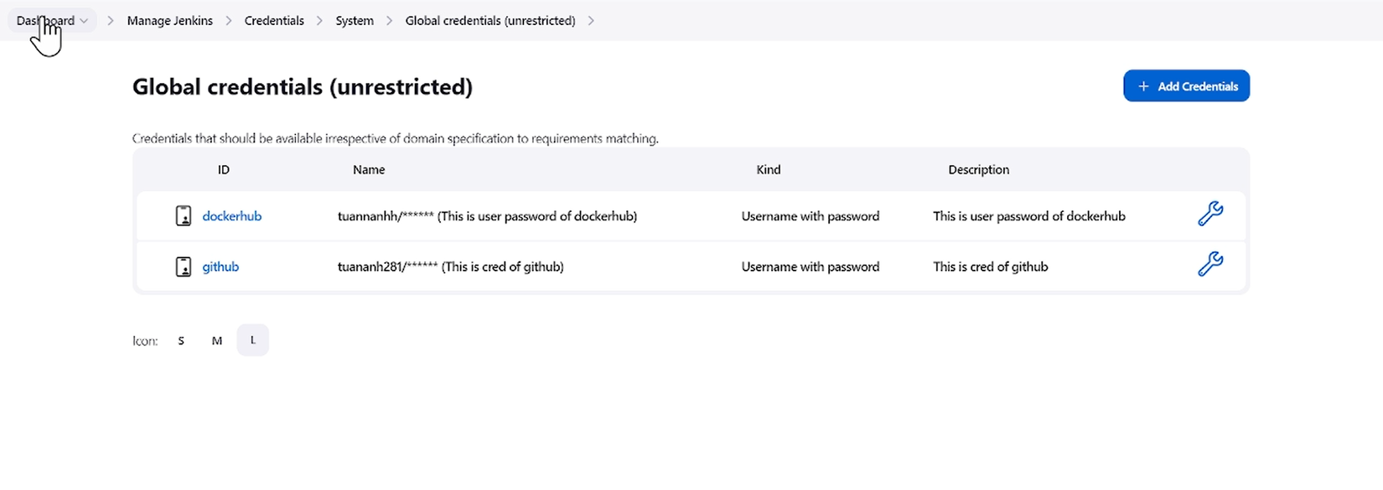Click the Add Credentials button
Image resolution: width=1383 pixels, height=490 pixels.
pos(1186,86)
